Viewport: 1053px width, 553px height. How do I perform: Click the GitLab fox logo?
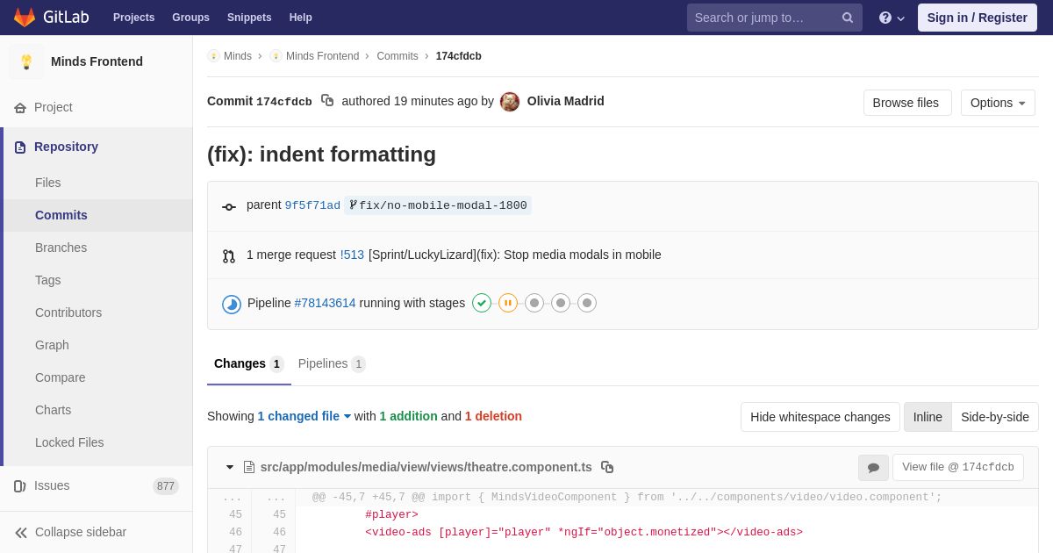tap(25, 18)
